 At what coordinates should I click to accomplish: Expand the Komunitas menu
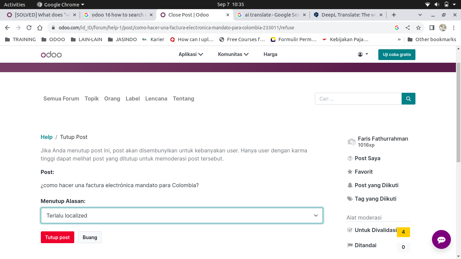pyautogui.click(x=233, y=54)
